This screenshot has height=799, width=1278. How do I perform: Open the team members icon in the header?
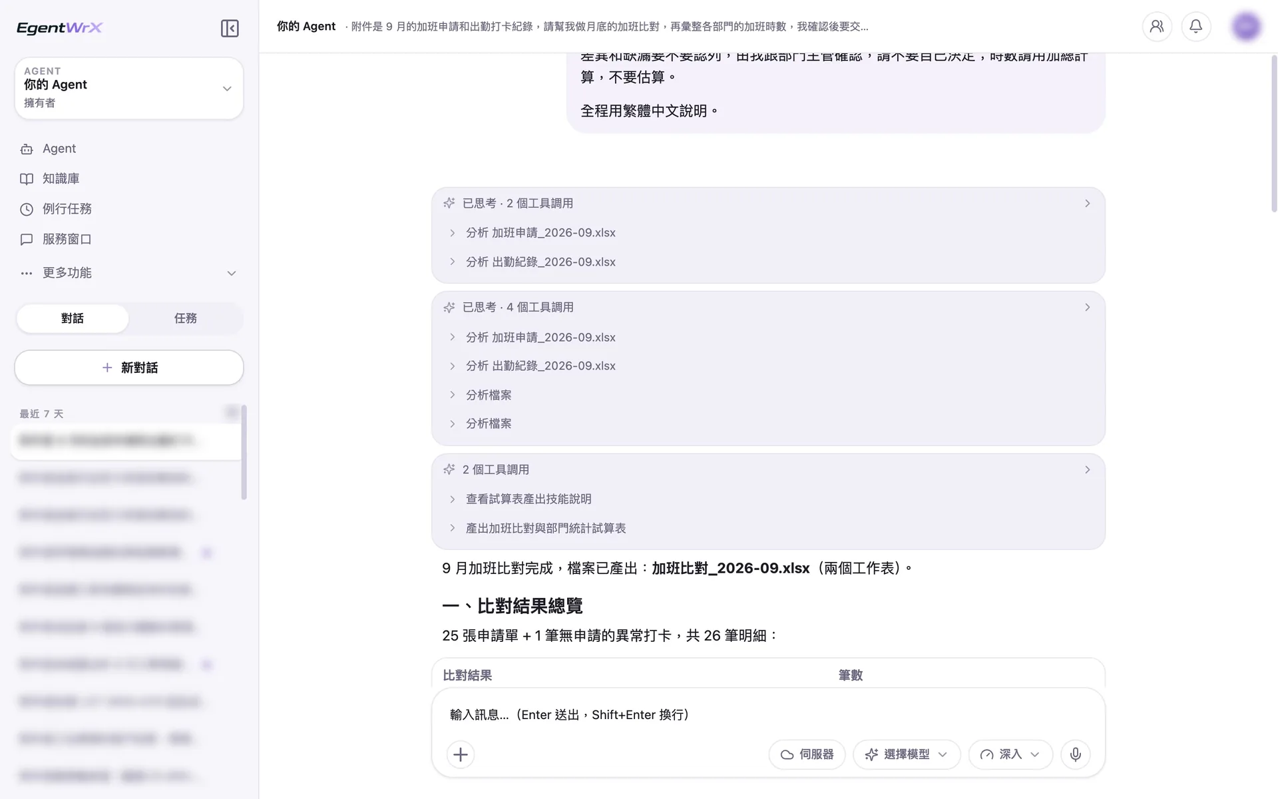pos(1157,27)
